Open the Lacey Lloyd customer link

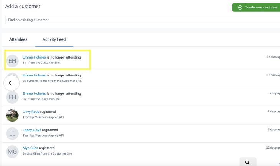pos(32,130)
